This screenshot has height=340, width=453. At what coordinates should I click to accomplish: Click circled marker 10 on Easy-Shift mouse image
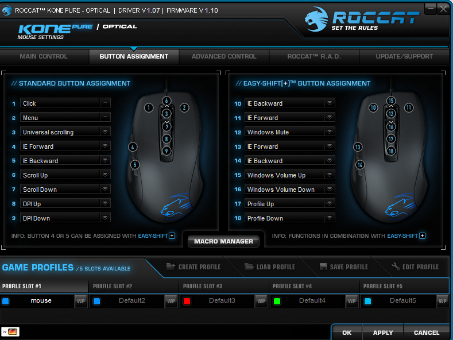coord(373,108)
